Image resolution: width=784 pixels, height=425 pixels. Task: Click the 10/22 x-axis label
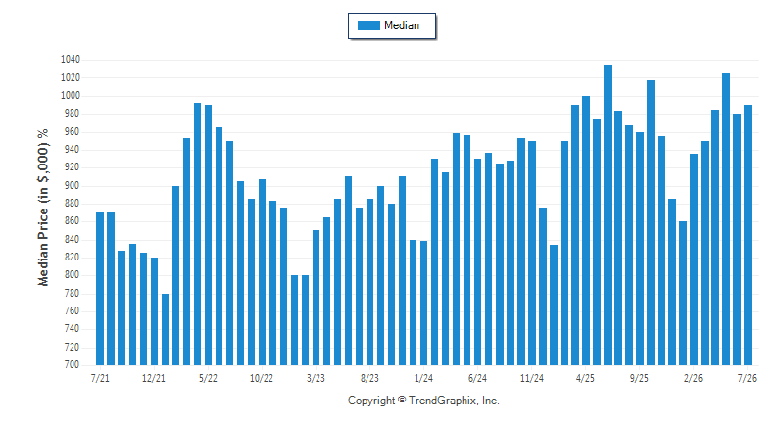(262, 378)
